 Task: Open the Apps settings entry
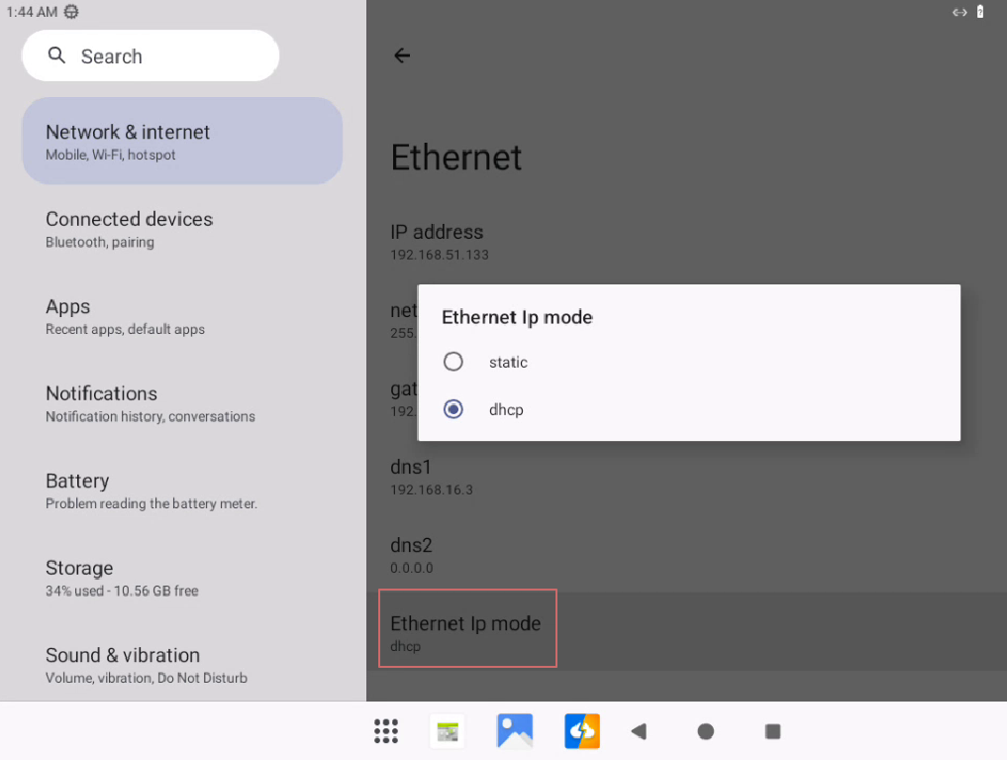pos(182,316)
